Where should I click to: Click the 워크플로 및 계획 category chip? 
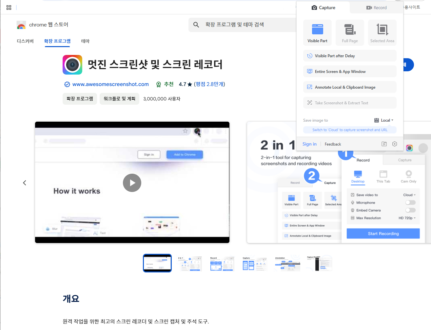click(x=119, y=98)
